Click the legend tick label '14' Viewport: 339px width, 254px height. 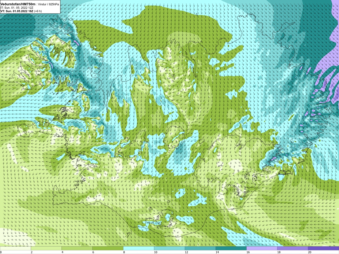click(x=217, y=252)
